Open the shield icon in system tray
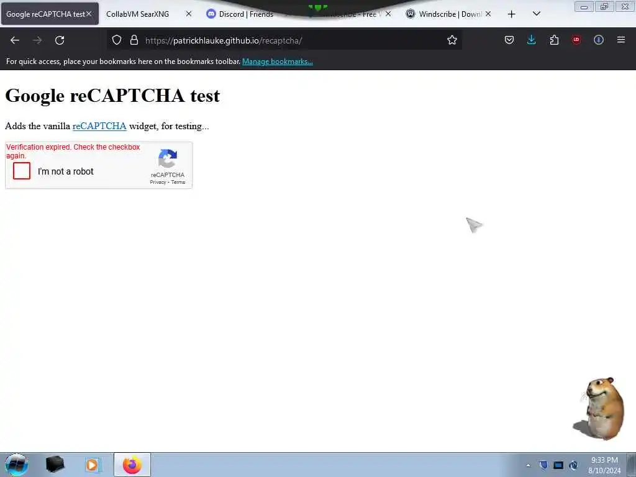This screenshot has height=477, width=636. click(543, 465)
